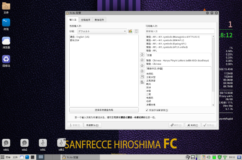242x160 pixels.
Task: Select 五笔字型 input method
Action: pos(179,77)
